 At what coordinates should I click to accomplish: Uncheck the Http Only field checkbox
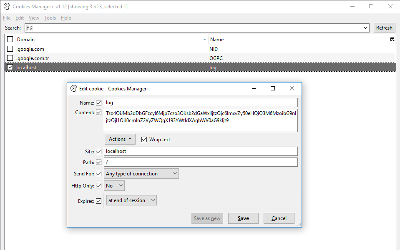98,185
